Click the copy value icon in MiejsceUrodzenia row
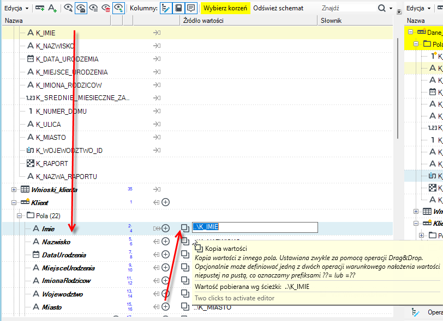Screen dimensions: 443x321 [x=185, y=267]
